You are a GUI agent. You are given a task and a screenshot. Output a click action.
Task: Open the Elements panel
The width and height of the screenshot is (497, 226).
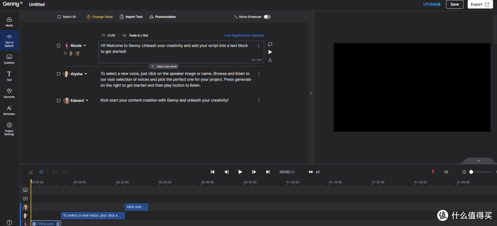pyautogui.click(x=9, y=93)
